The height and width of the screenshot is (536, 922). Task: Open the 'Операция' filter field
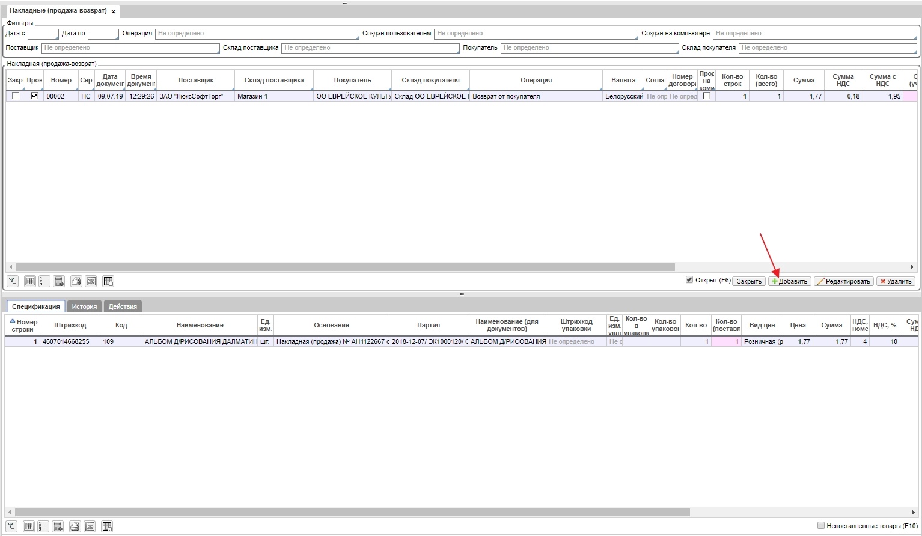(257, 34)
